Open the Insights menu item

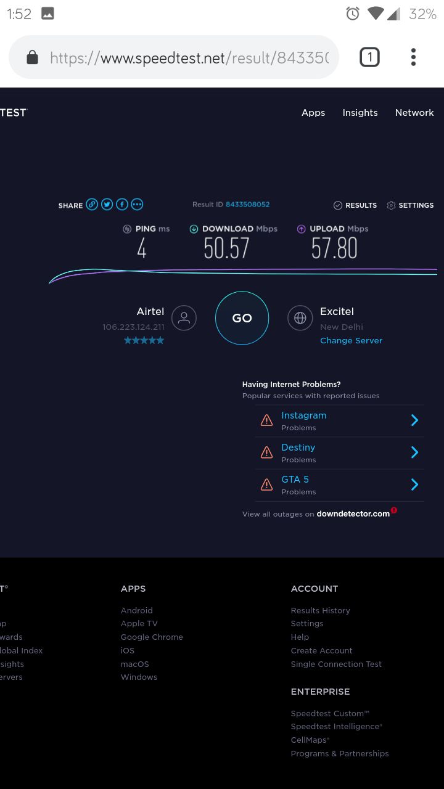coord(360,113)
